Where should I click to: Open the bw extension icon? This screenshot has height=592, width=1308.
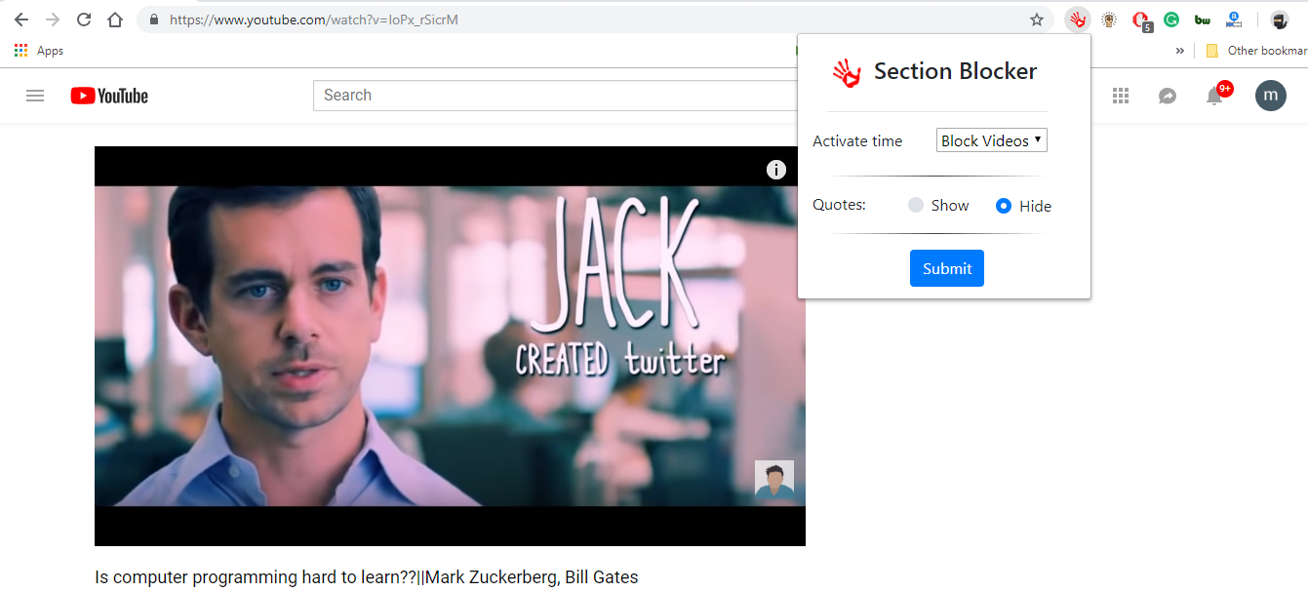point(1203,19)
